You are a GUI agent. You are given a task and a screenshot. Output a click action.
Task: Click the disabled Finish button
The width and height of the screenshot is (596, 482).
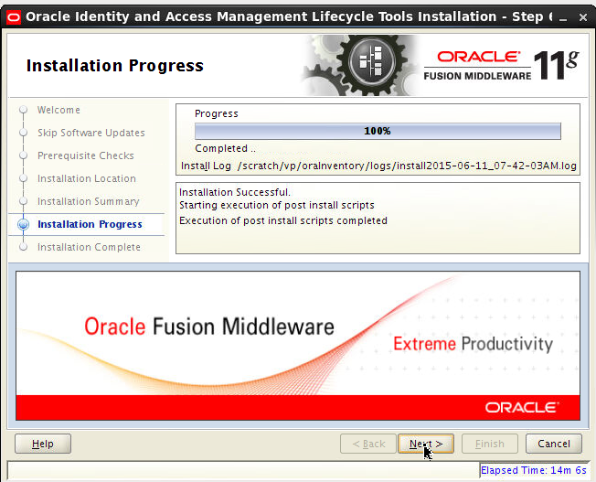(490, 444)
